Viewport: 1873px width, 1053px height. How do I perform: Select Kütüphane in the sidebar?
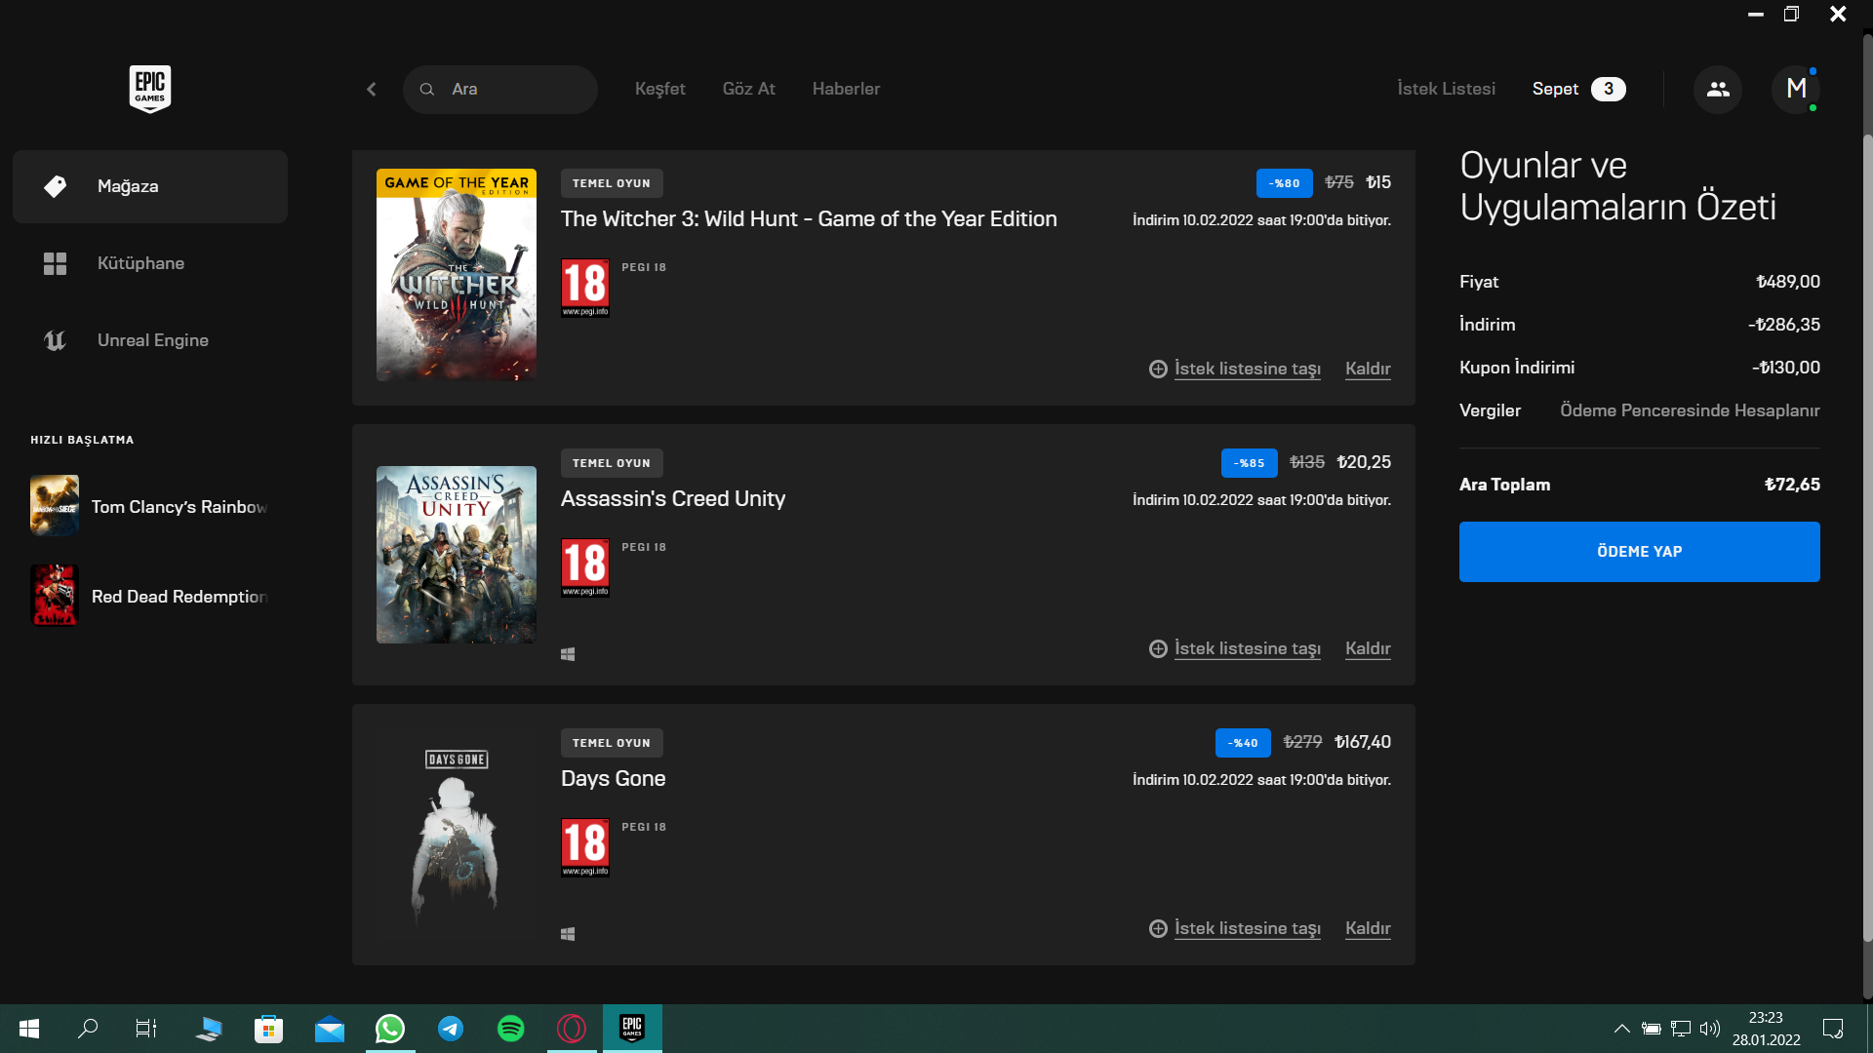pyautogui.click(x=150, y=263)
